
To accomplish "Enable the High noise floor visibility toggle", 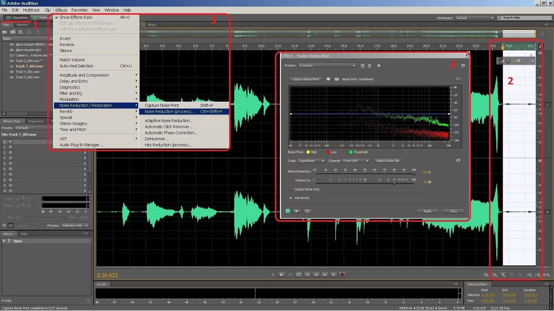I will click(x=308, y=151).
